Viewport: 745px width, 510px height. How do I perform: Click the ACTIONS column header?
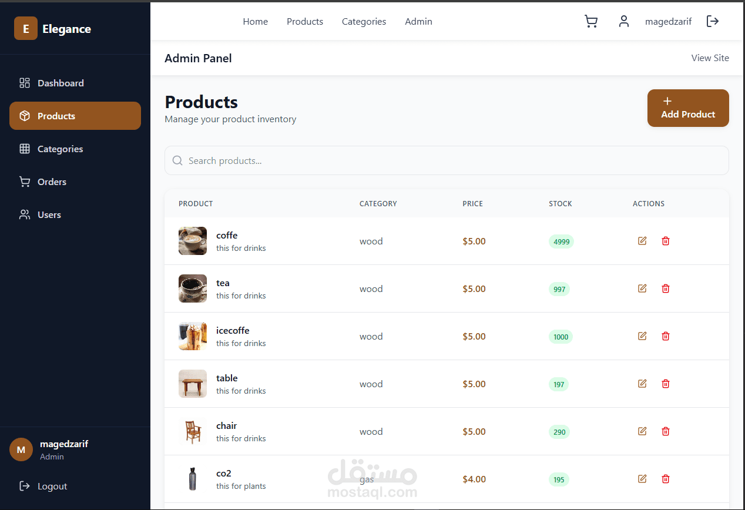tap(649, 204)
